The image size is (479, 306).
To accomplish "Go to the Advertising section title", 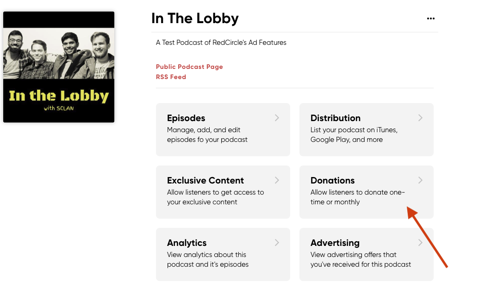I will [335, 243].
